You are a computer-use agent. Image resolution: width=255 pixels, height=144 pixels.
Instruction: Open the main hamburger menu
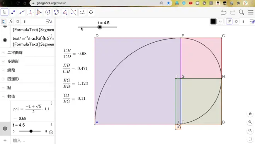pyautogui.click(x=251, y=12)
